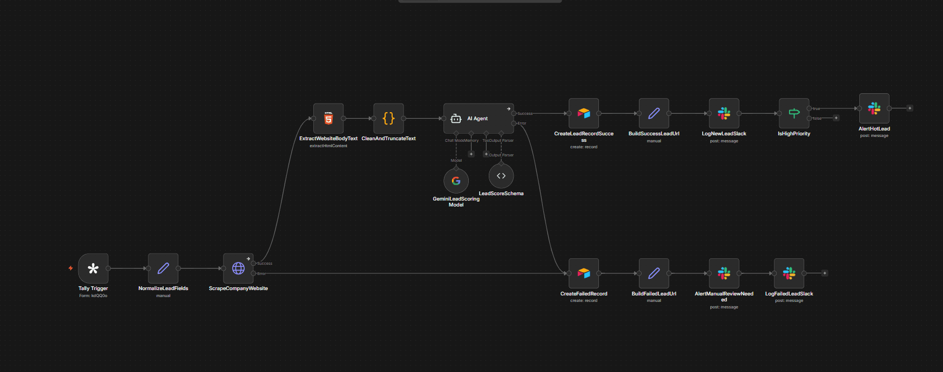Click 'create: record' under CreateFailedRecord
The width and height of the screenshot is (943, 372).
pyautogui.click(x=584, y=301)
